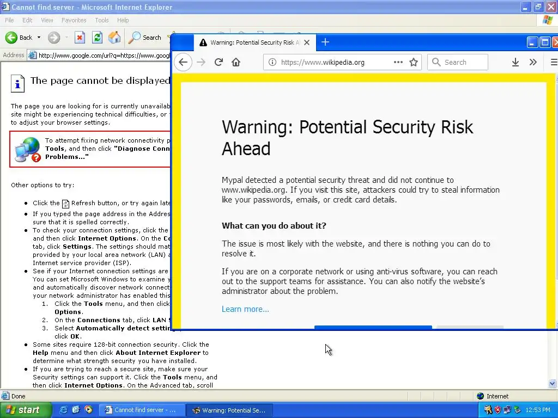Viewport: 558px width, 418px height.
Task: Click the Mypal Search box
Action: 458,62
